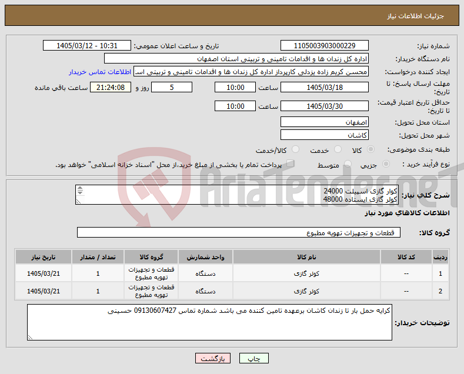Click date 1405/03/21 in row 2
This screenshot has width=464, height=374.
pyautogui.click(x=44, y=291)
